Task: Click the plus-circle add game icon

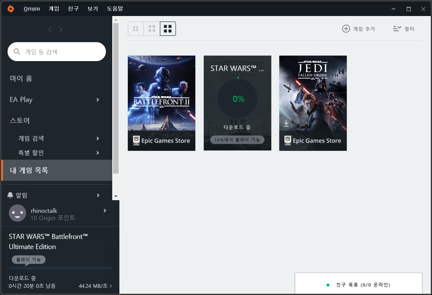Action: pyautogui.click(x=346, y=29)
